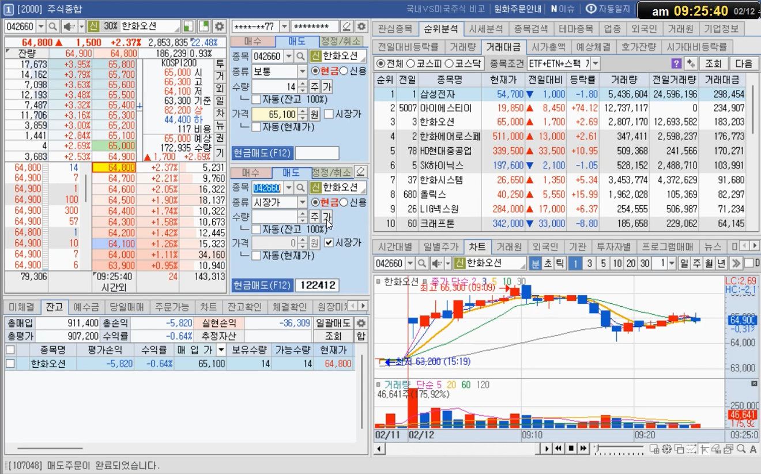Open the 거래량 ranking sub-tab
This screenshot has width=761, height=474.
pos(462,47)
